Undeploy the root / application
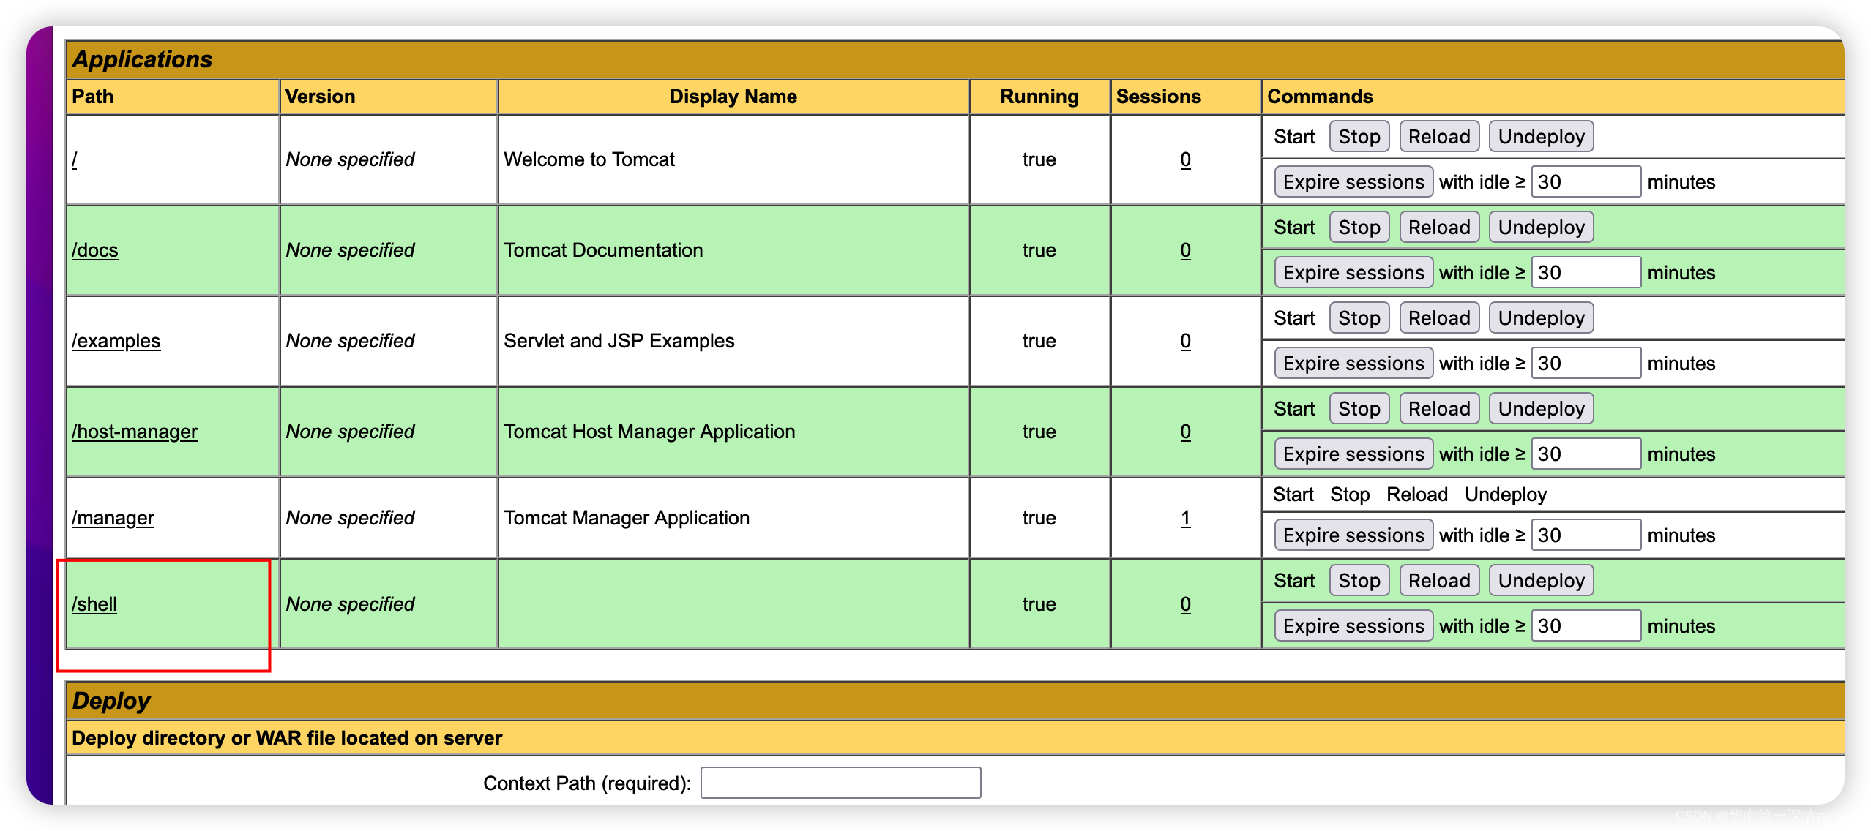 (x=1541, y=137)
